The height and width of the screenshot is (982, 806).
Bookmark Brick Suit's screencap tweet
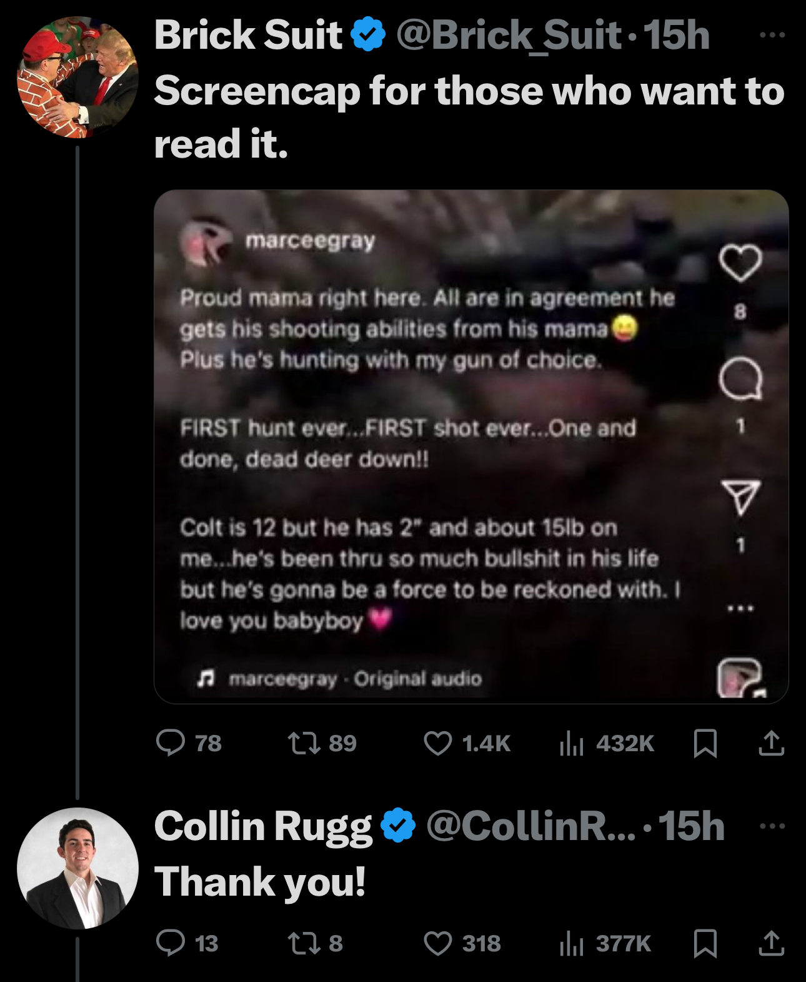[x=705, y=743]
